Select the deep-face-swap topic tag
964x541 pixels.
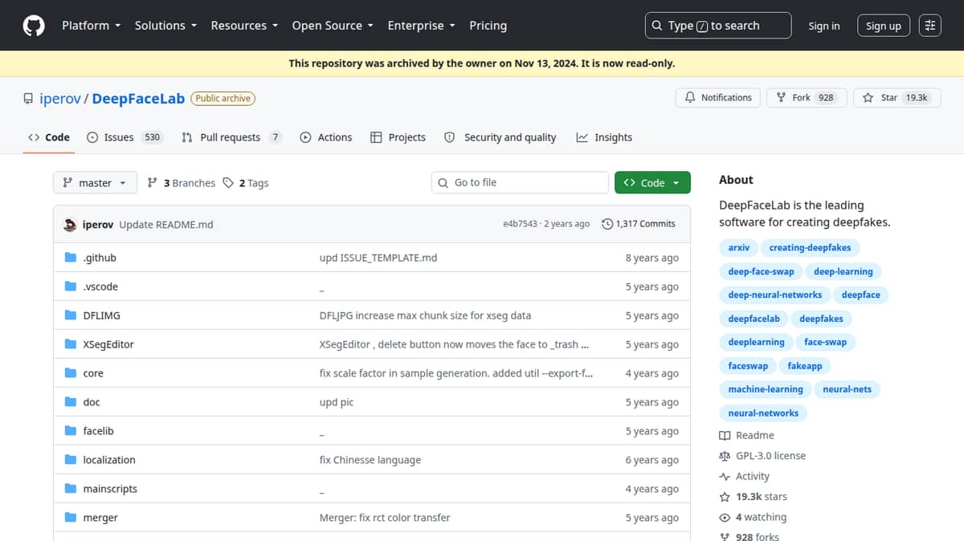click(761, 271)
